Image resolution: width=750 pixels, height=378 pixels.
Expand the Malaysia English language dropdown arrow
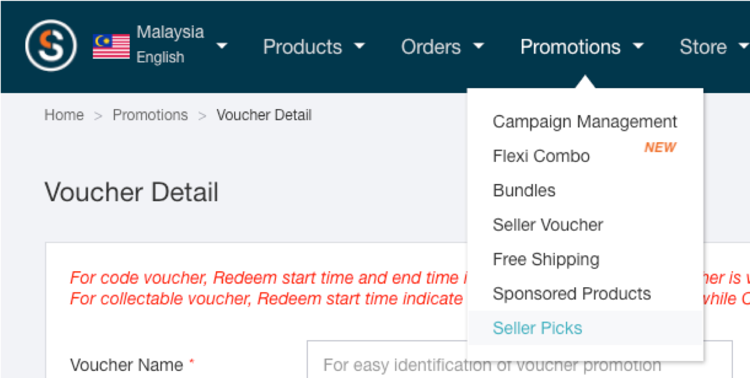click(x=222, y=45)
